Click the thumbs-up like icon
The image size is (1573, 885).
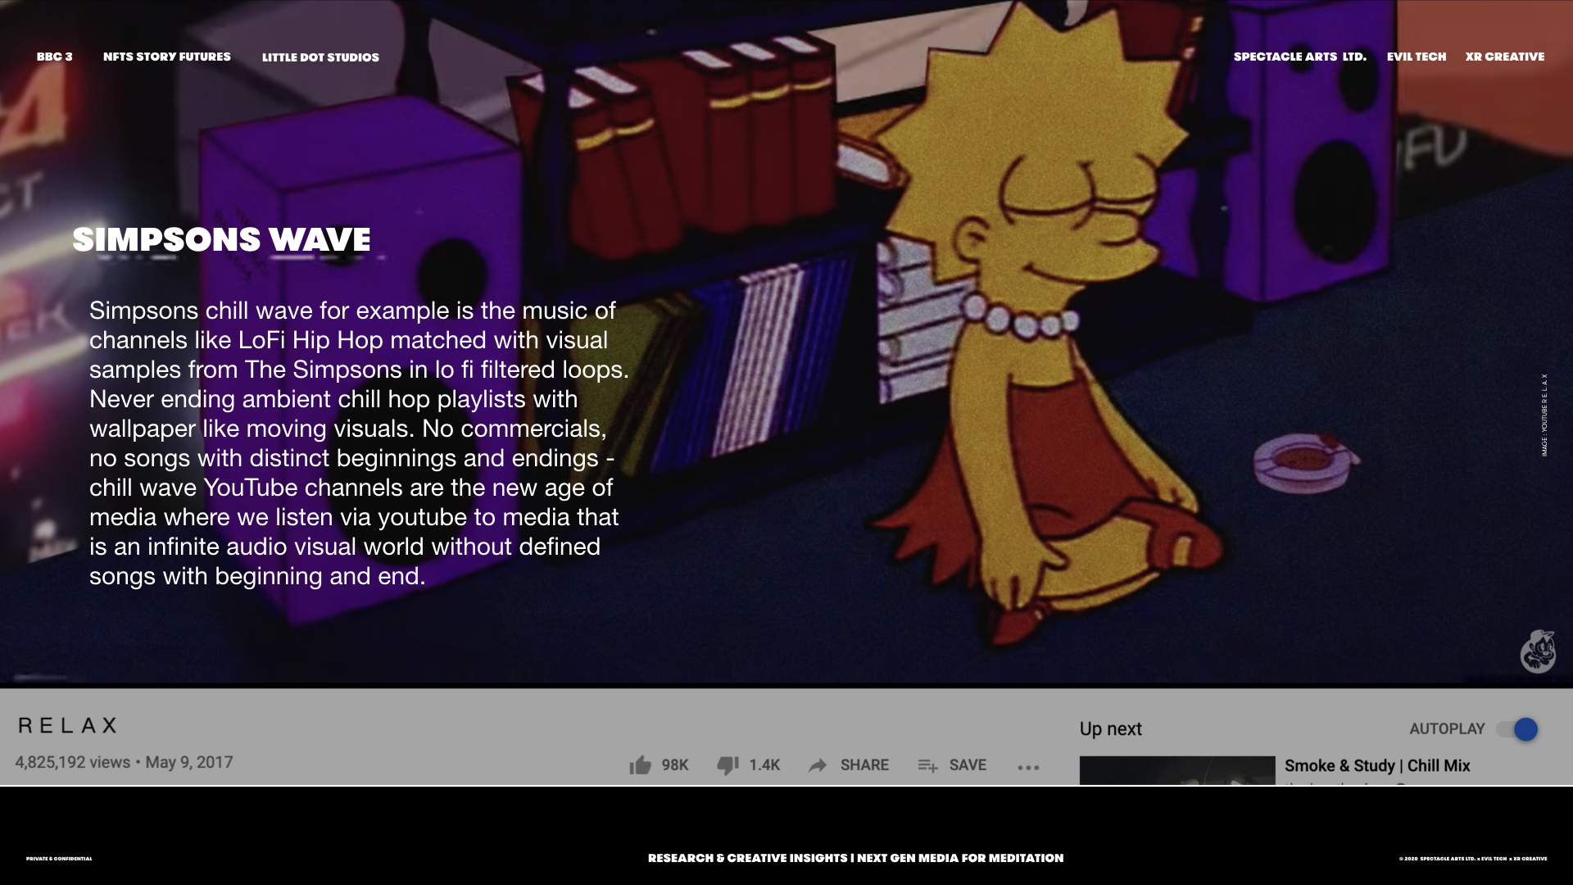pos(640,765)
